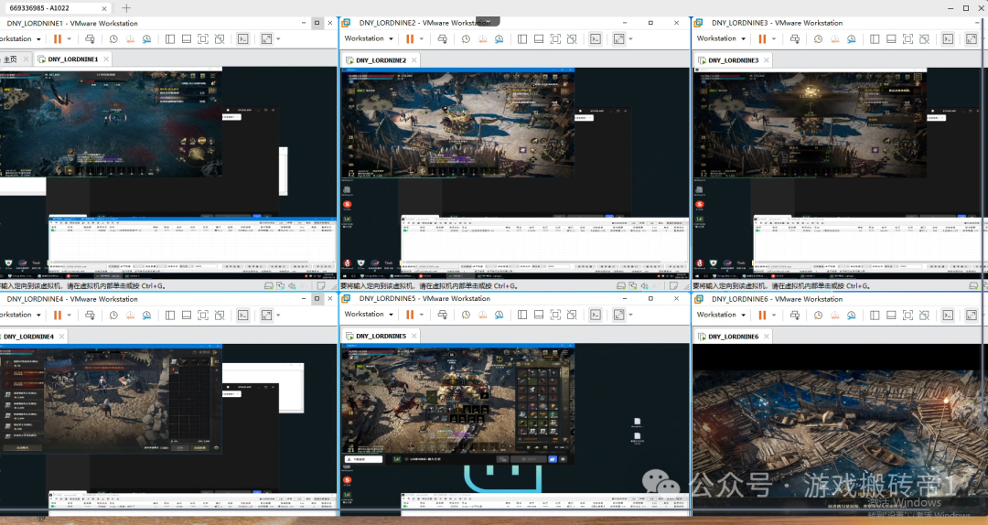Click the stretch guest icon in DNY_LORDNINE2
This screenshot has height=525, width=988.
click(618, 39)
